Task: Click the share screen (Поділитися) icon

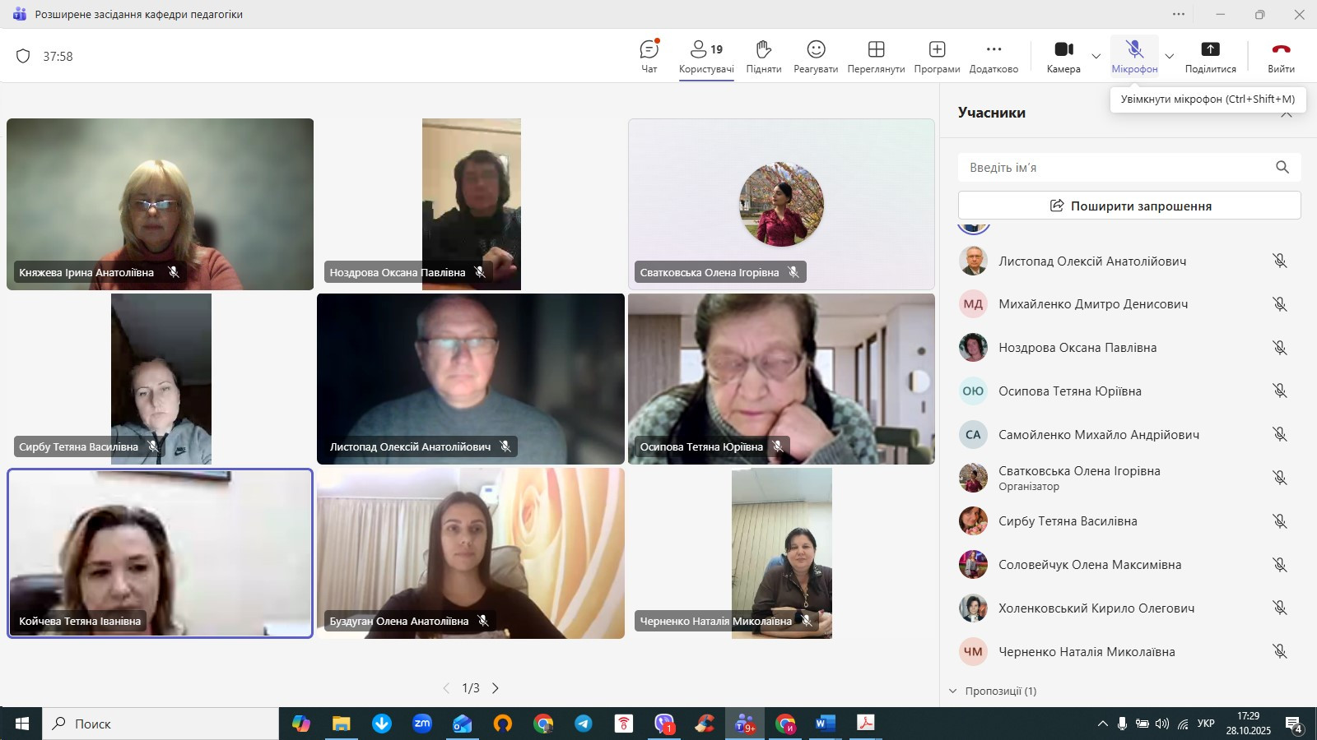Action: (1210, 56)
